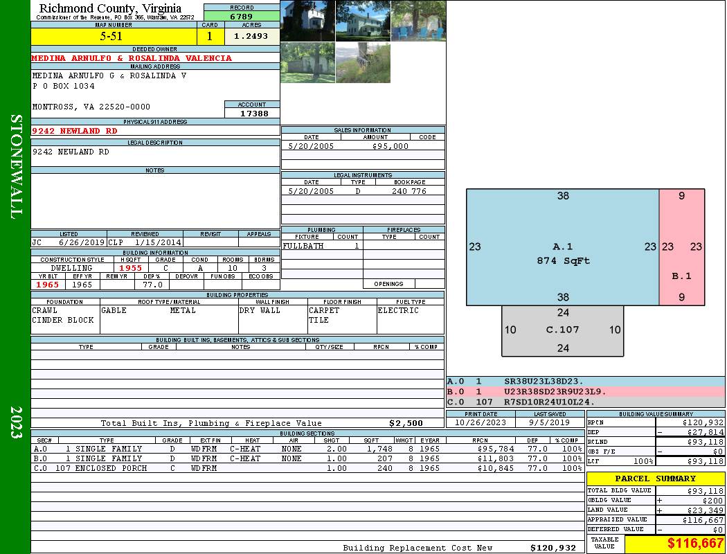
Task: Open the front view photo of the white house
Action: click(x=363, y=21)
